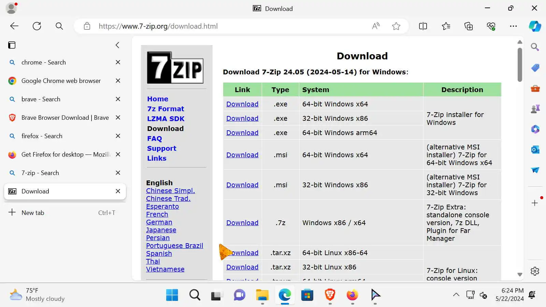Collapse the vertical tabs pane
The height and width of the screenshot is (307, 546).
(117, 45)
